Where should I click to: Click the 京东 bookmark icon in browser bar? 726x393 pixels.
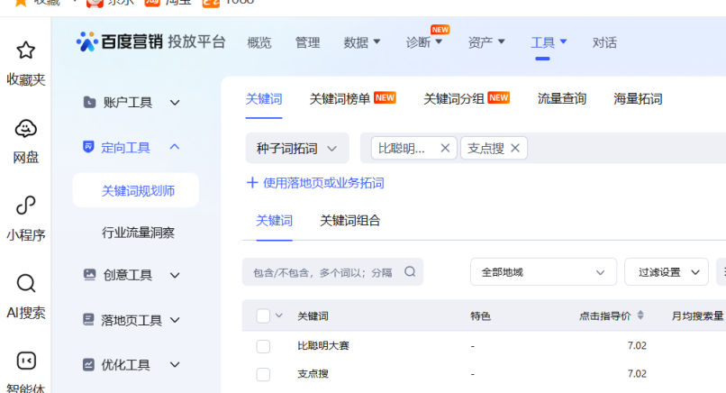[95, 3]
